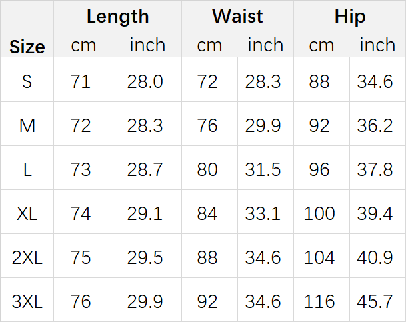Click the 84 waist cm cell
This screenshot has height=322, width=406.
207,213
